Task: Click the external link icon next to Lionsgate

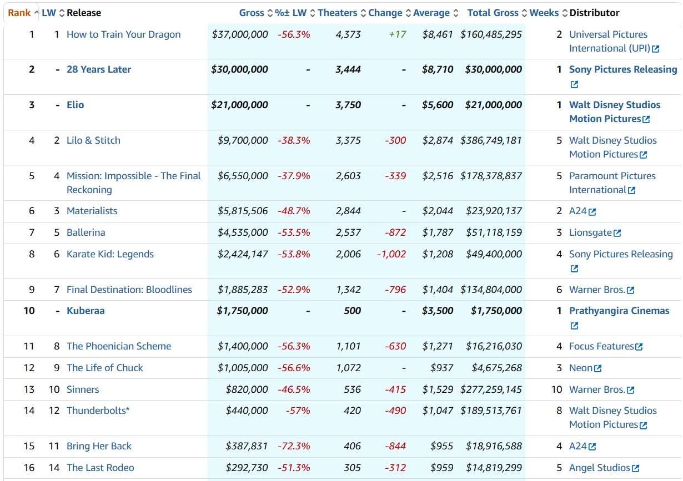Action: (x=617, y=233)
